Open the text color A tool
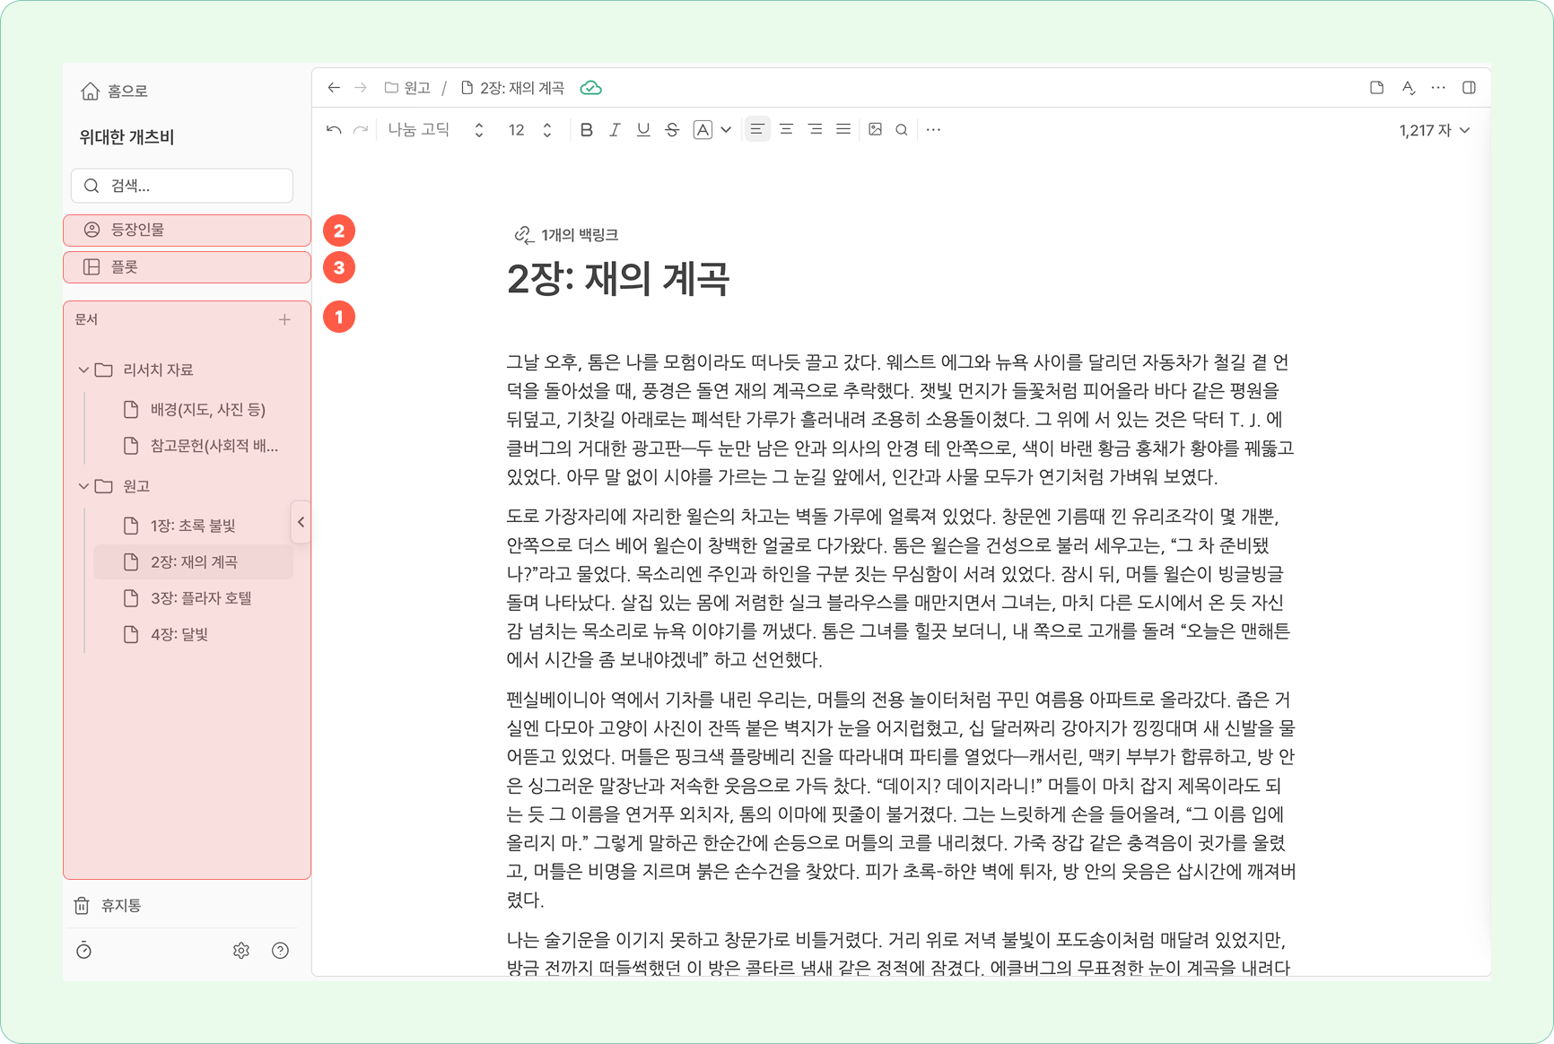 click(703, 130)
